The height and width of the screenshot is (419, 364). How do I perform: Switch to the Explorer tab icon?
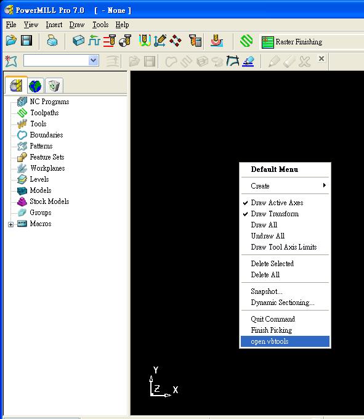coord(16,86)
